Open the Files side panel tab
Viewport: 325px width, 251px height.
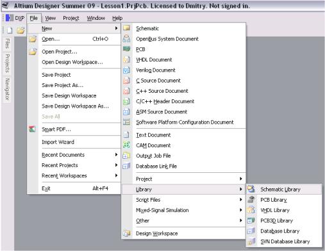pos(7,44)
